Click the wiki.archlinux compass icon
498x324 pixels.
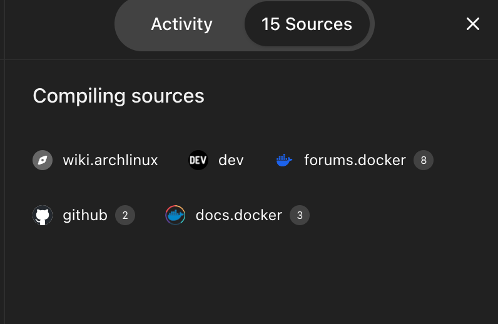43,160
